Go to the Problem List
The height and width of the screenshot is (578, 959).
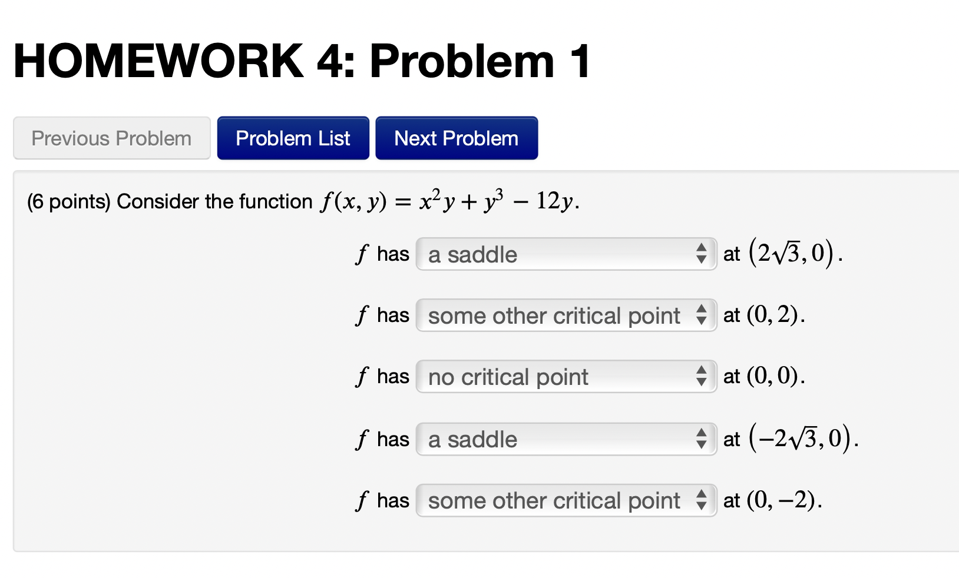[293, 138]
